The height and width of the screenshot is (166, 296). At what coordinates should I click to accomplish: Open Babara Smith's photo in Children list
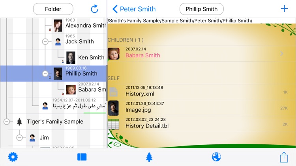114,53
